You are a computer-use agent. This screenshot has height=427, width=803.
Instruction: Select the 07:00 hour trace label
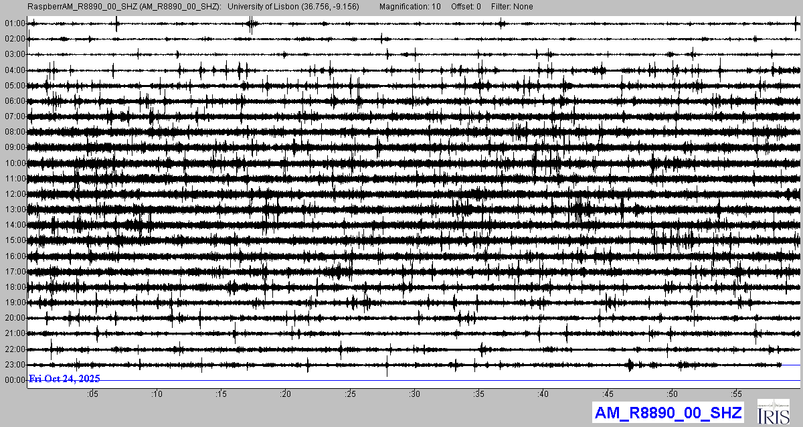pyautogui.click(x=14, y=116)
